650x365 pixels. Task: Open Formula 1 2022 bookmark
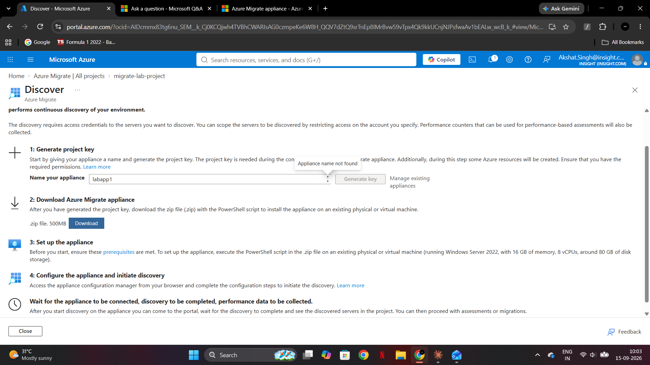[86, 42]
